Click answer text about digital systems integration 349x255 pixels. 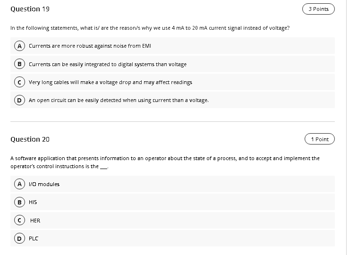[108, 64]
